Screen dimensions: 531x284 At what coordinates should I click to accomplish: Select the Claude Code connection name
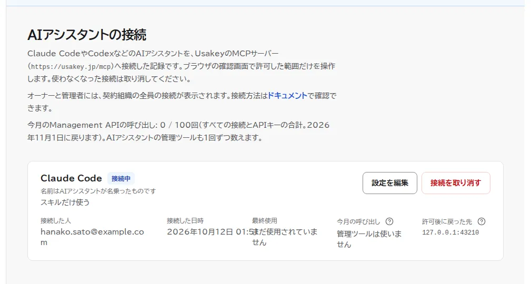tap(71, 178)
